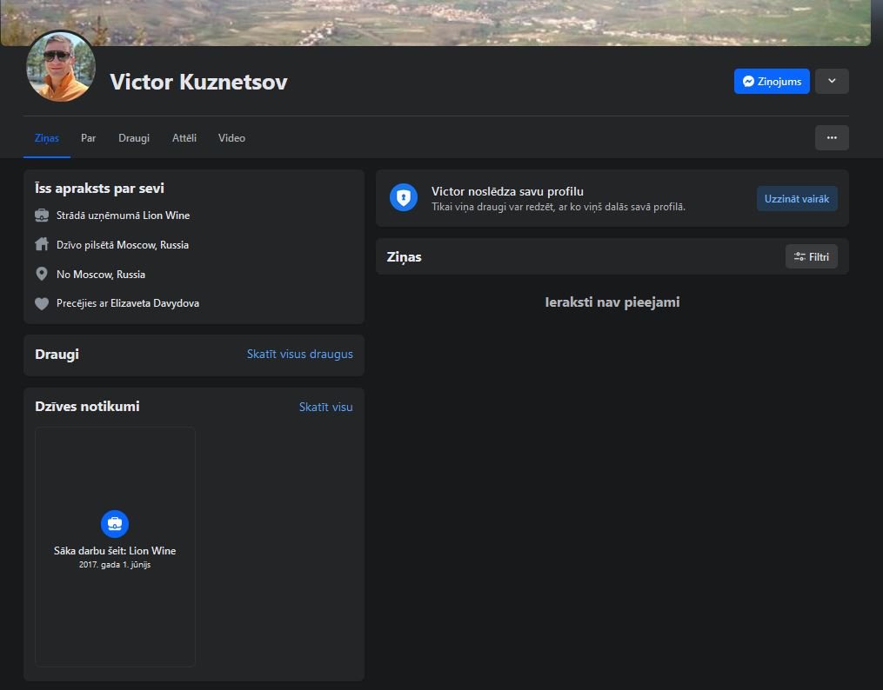Click the locked profile shield icon

403,197
